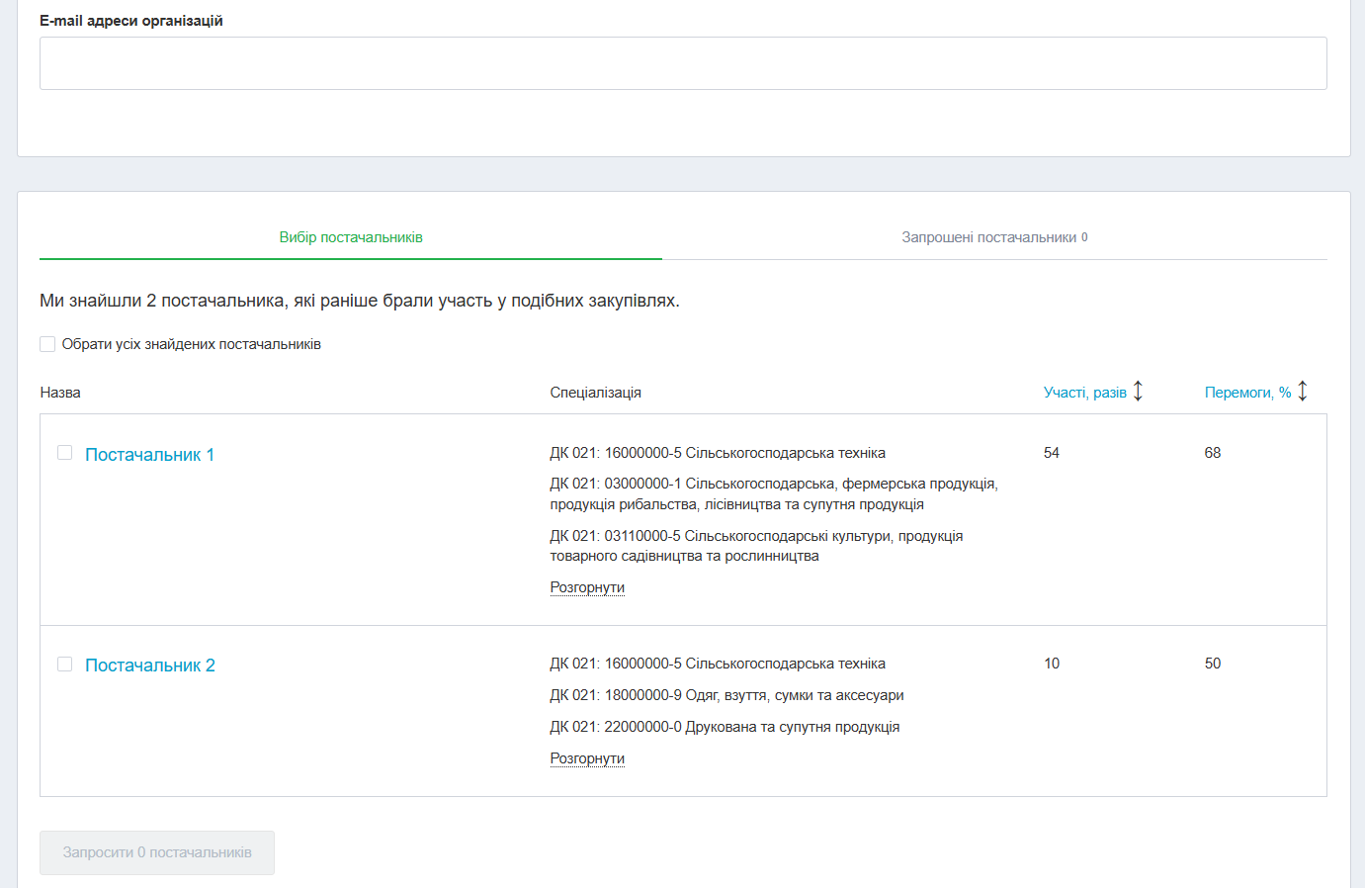Tick the checkbox for Постачальник 1
The width and height of the screenshot is (1365, 888).
point(65,453)
